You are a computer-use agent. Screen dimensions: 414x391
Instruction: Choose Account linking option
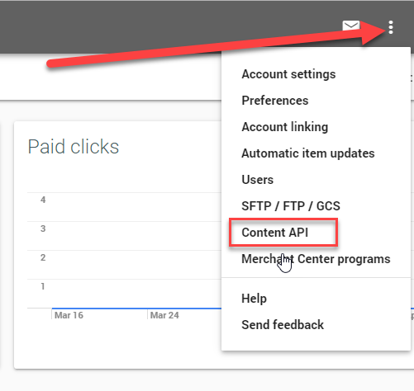(285, 127)
